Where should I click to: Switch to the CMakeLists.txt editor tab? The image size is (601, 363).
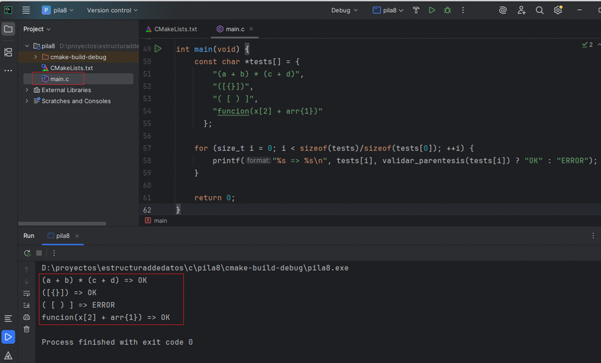point(175,29)
